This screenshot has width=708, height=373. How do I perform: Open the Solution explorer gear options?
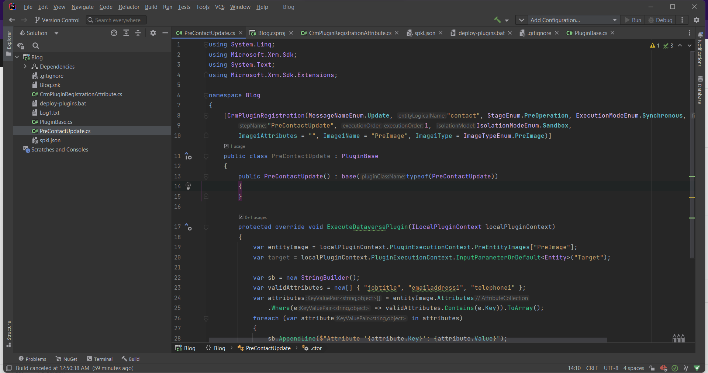click(x=153, y=33)
